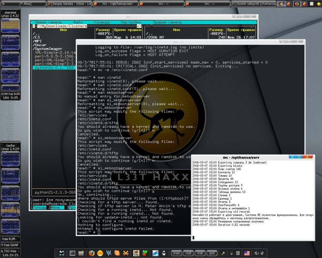
Task: Select the highlighted python21-2.1 file row
Action: point(54,68)
